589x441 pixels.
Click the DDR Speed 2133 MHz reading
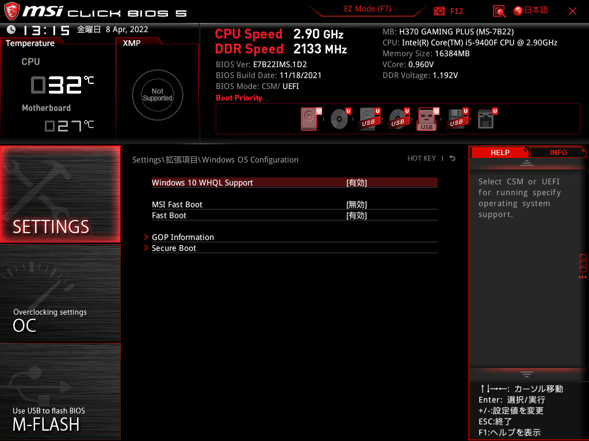[x=281, y=49]
